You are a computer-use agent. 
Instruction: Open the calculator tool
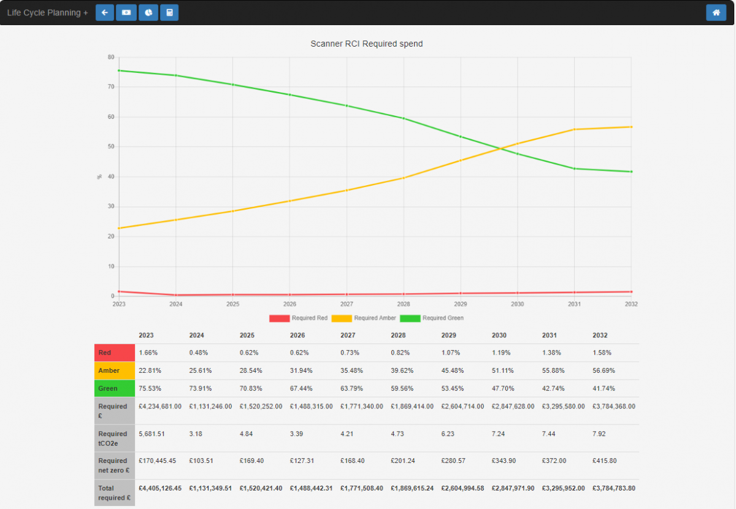[x=169, y=12]
